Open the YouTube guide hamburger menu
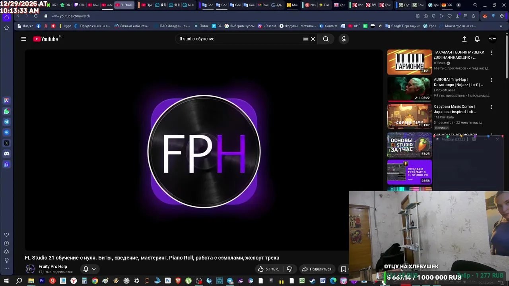The image size is (509, 286). (23, 39)
